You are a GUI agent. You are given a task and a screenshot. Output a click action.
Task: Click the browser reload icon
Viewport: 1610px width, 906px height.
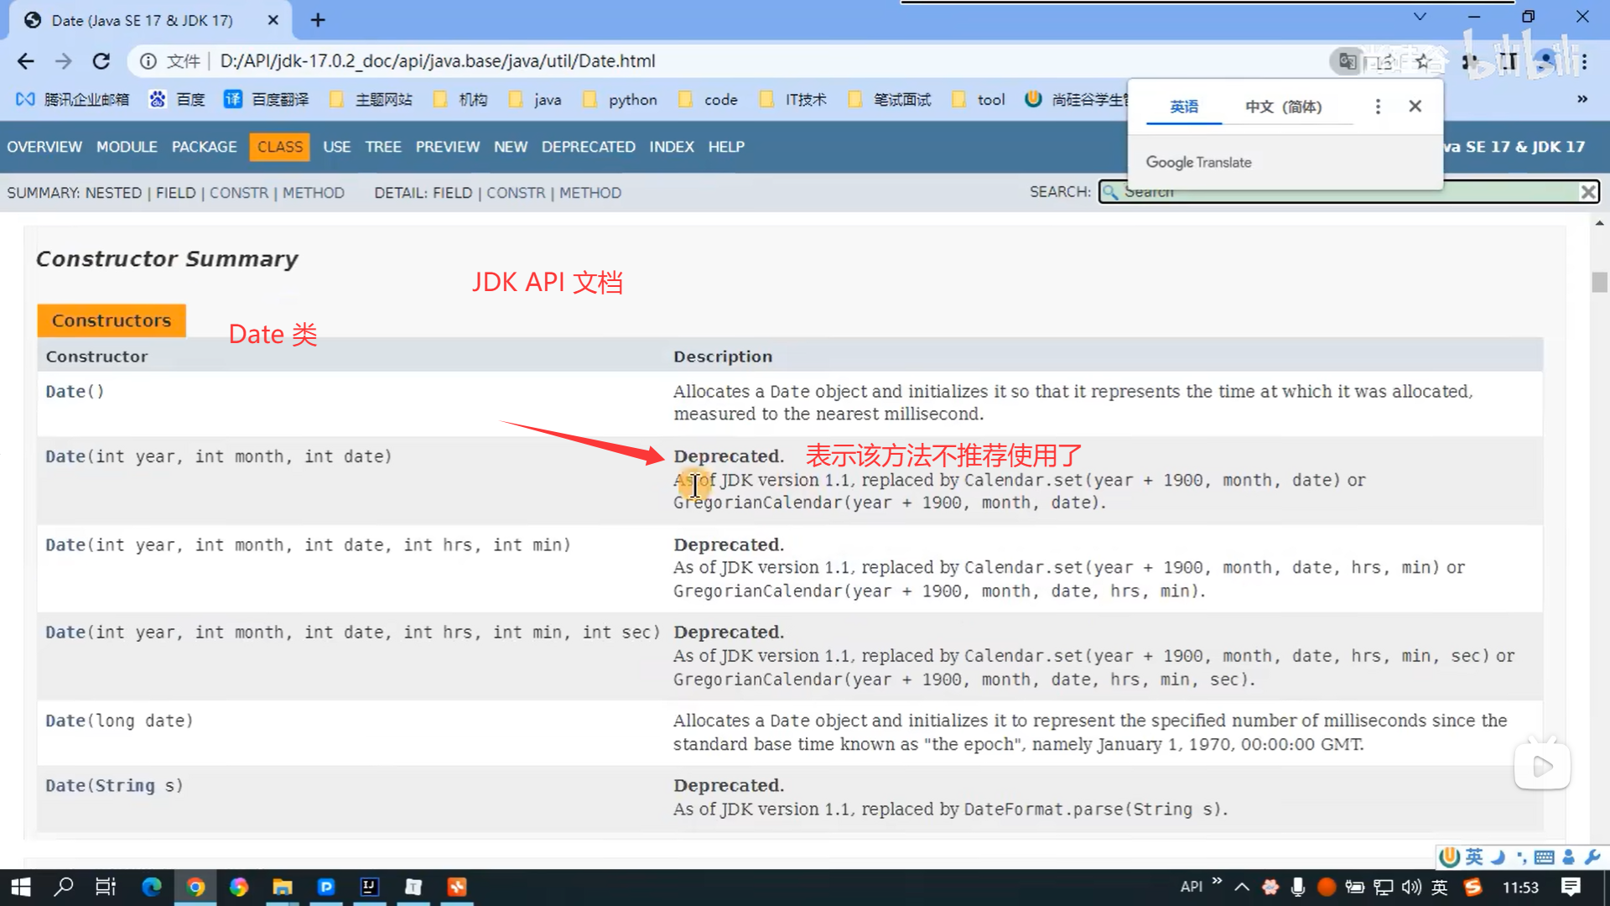[x=101, y=61]
